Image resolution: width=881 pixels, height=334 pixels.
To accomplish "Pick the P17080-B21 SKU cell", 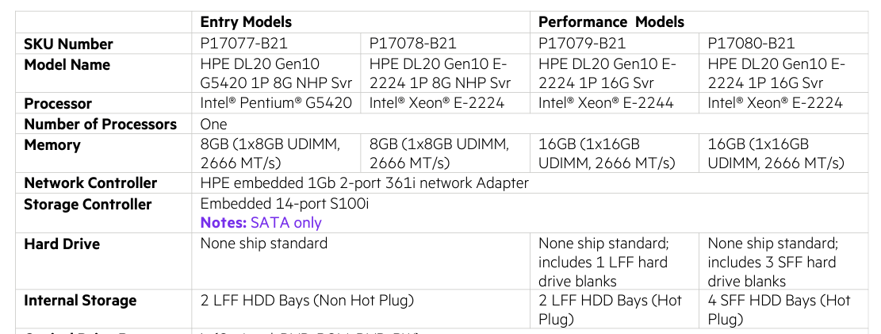I will pyautogui.click(x=751, y=44).
